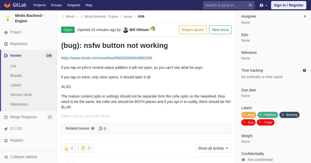Click the Merge Requests icon in sidebar
311x163 pixels.
click(6, 117)
